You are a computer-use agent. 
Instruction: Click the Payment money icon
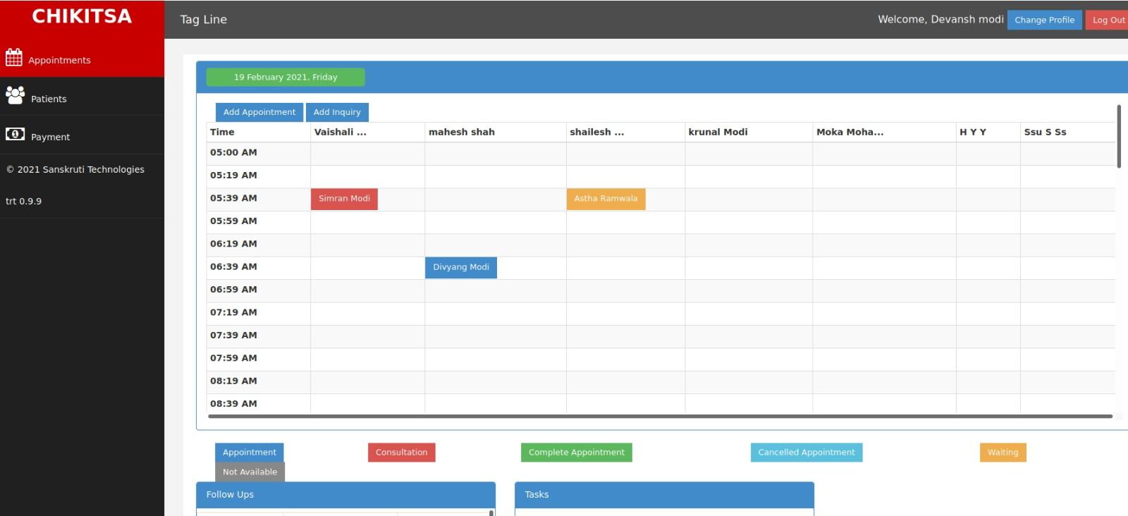[15, 134]
